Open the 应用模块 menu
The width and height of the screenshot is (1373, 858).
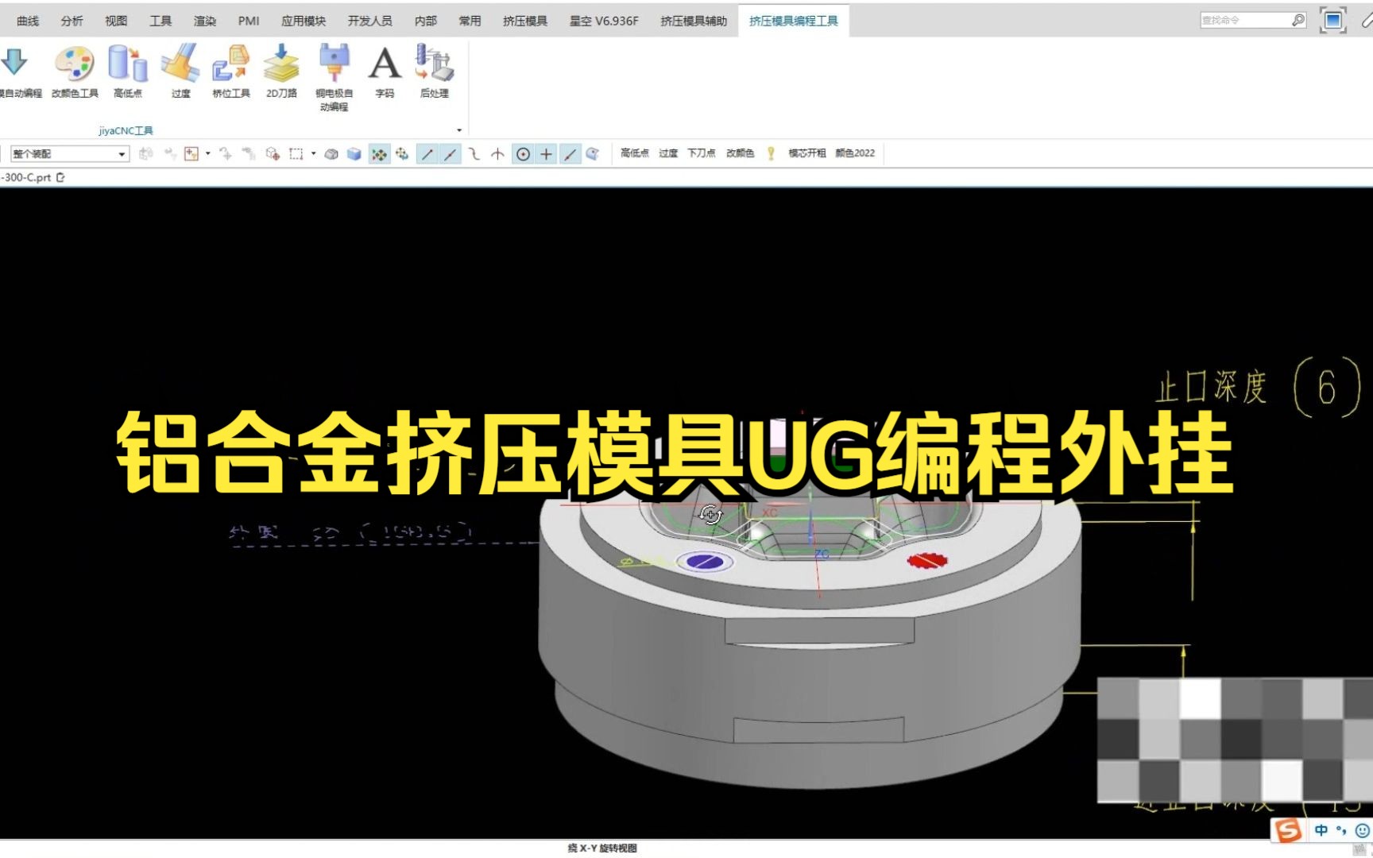[304, 21]
